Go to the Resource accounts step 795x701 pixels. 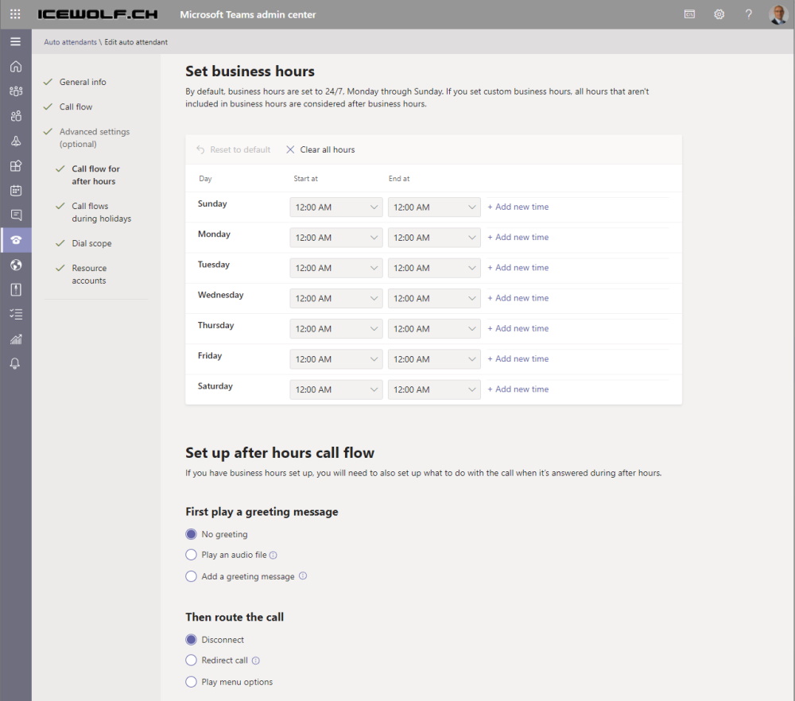[89, 274]
